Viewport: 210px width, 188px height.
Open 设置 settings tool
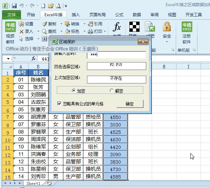click(26, 24)
